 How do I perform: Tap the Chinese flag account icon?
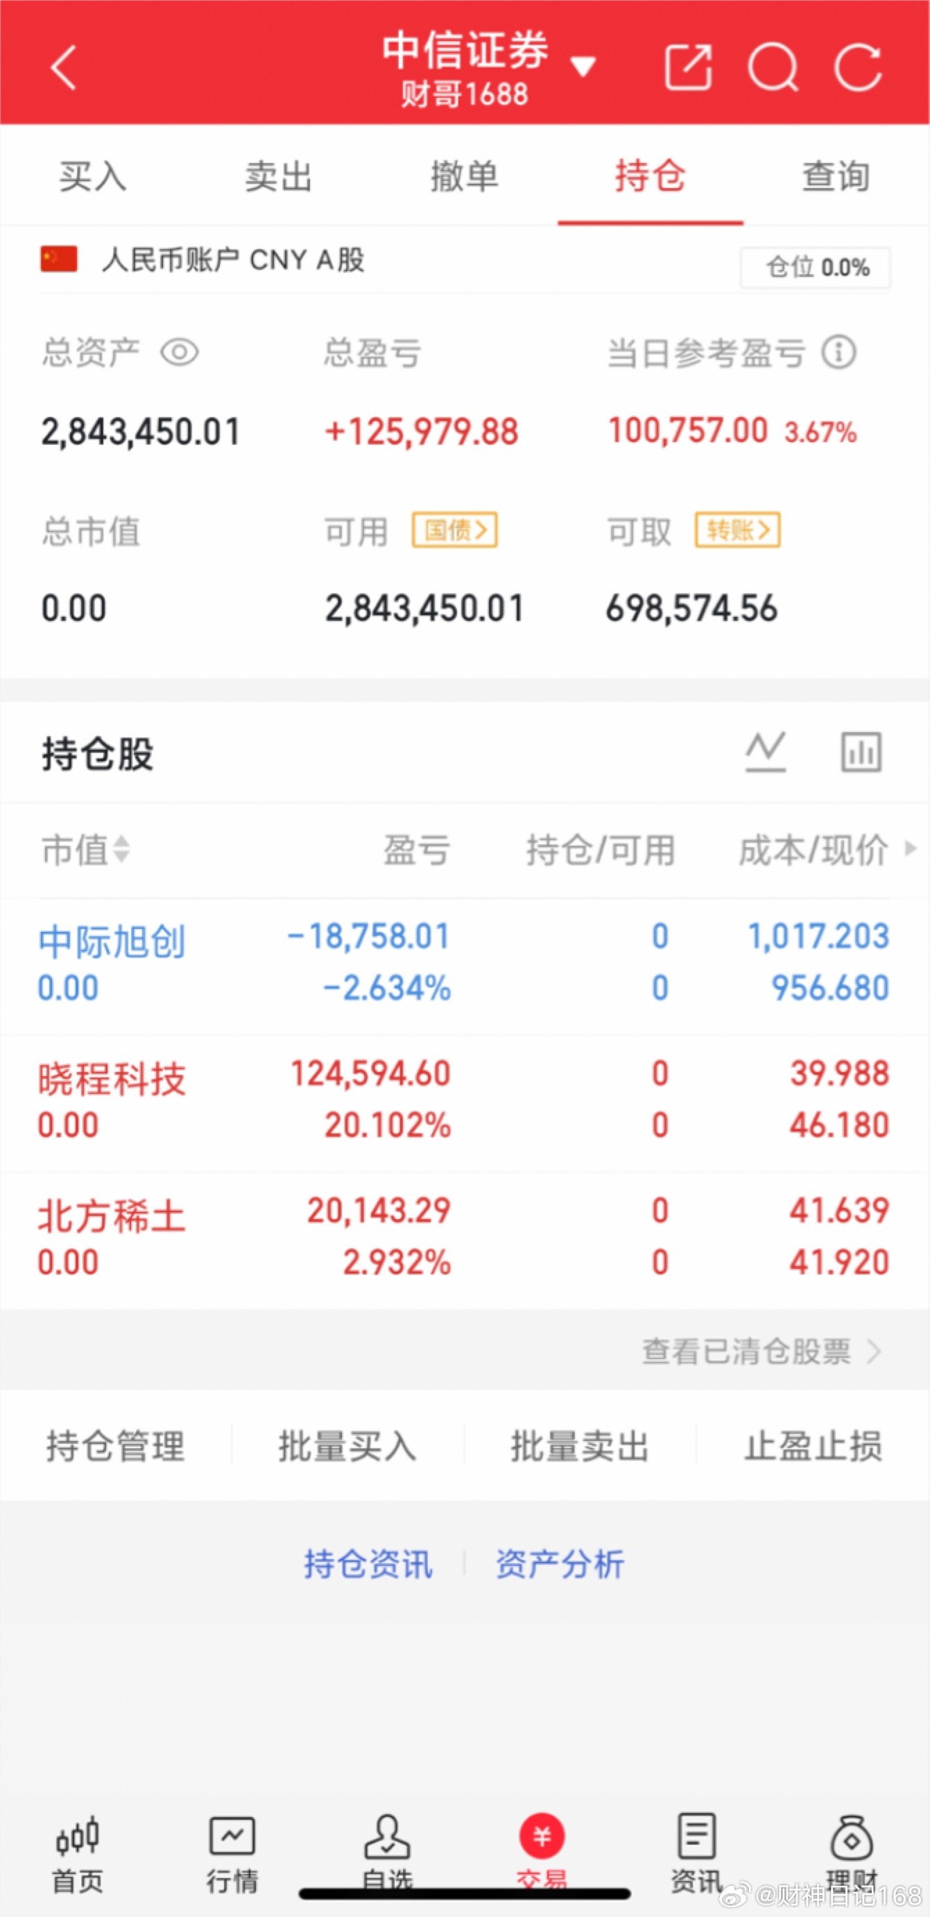coord(59,259)
